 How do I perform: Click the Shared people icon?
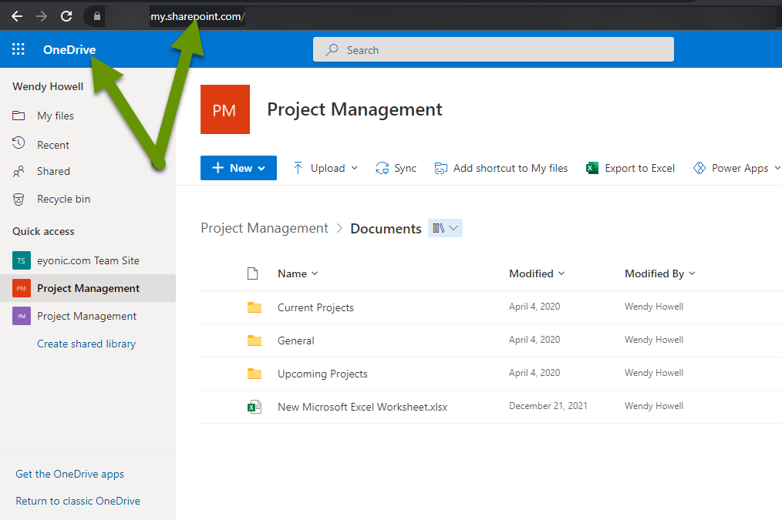pos(19,171)
